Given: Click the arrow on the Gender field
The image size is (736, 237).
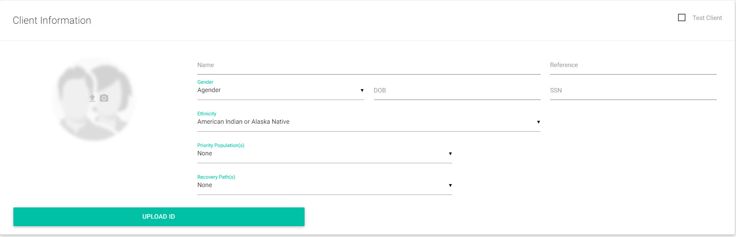Looking at the screenshot, I should pos(362,90).
